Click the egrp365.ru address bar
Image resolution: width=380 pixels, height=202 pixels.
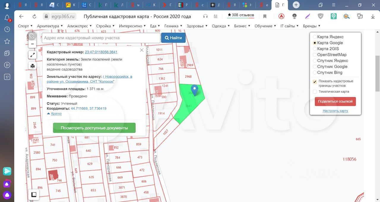pyautogui.click(x=63, y=16)
